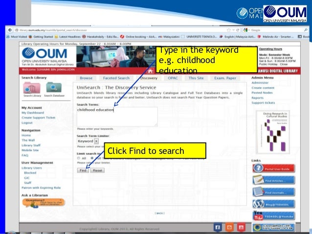Switch to the Browse tab
312x234 pixels.
click(x=86, y=78)
